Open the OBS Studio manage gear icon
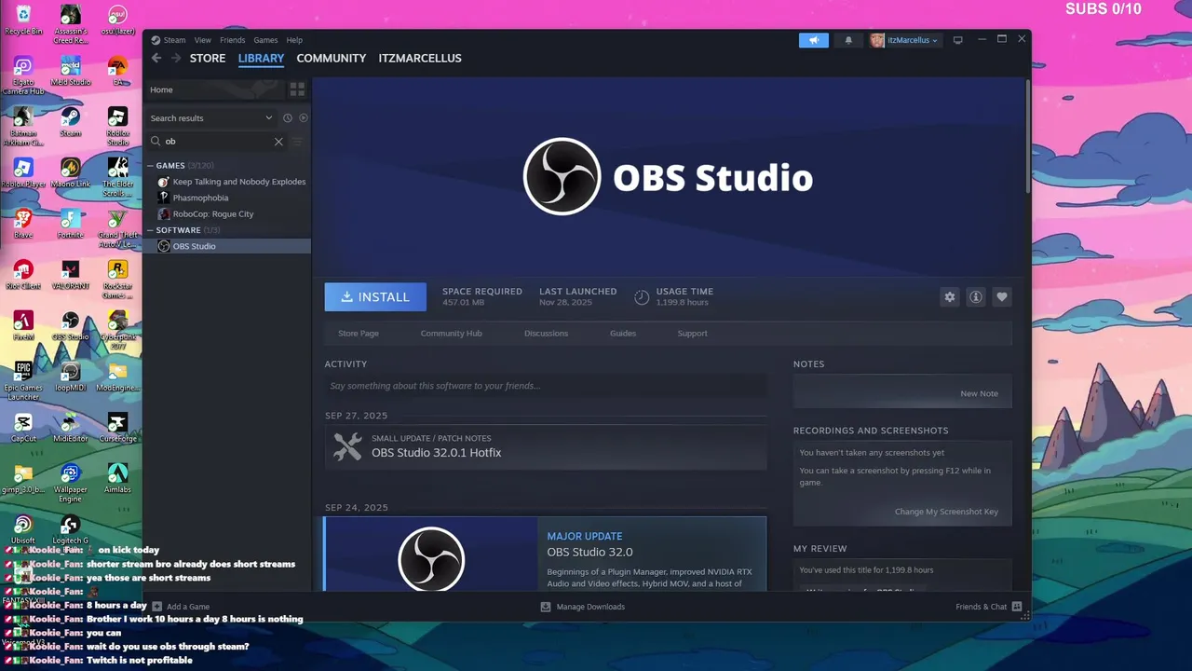 [950, 297]
